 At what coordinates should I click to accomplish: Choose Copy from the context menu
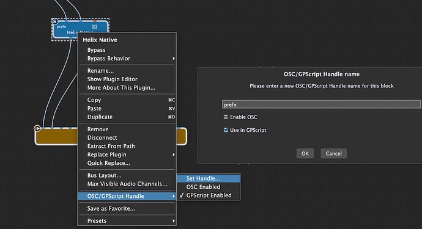[x=127, y=100]
